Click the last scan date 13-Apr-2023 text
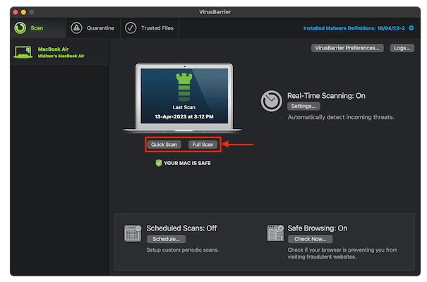427x282 pixels. point(184,116)
